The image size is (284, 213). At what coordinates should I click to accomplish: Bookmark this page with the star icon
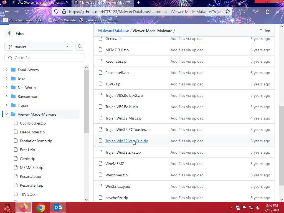tap(228, 12)
